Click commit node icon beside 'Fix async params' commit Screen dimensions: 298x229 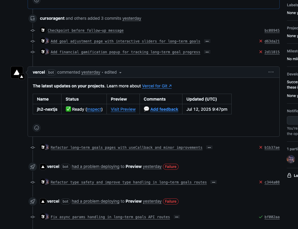point(33,217)
